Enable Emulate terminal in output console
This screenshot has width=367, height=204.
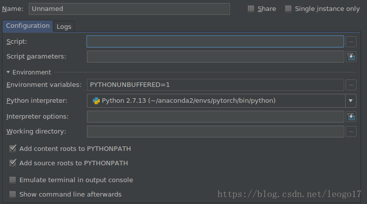[12, 180]
